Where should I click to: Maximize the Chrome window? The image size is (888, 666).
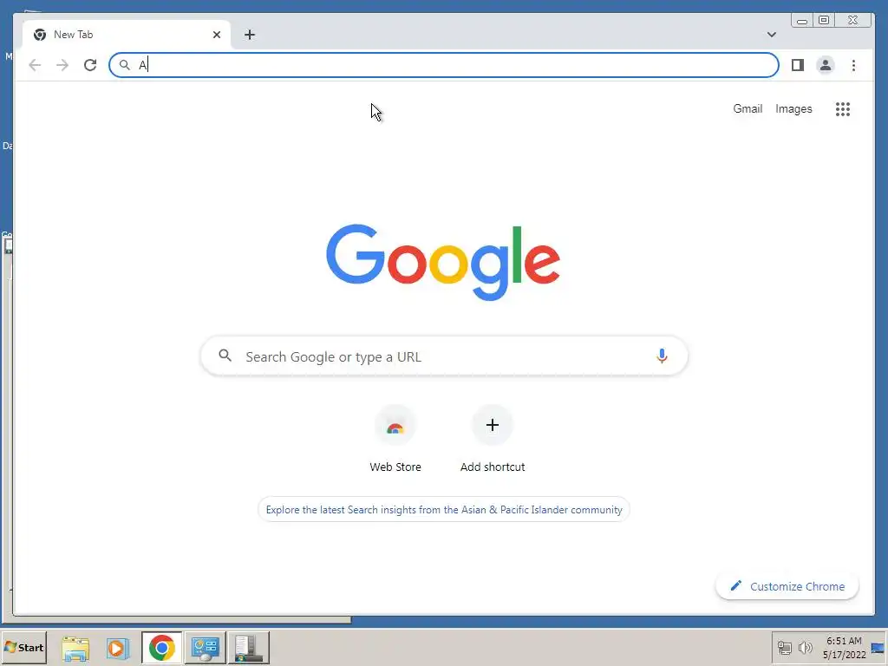(x=824, y=21)
